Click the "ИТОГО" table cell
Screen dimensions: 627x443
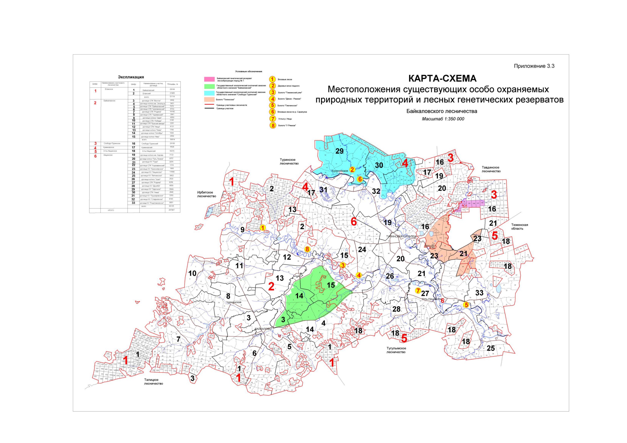[111, 210]
